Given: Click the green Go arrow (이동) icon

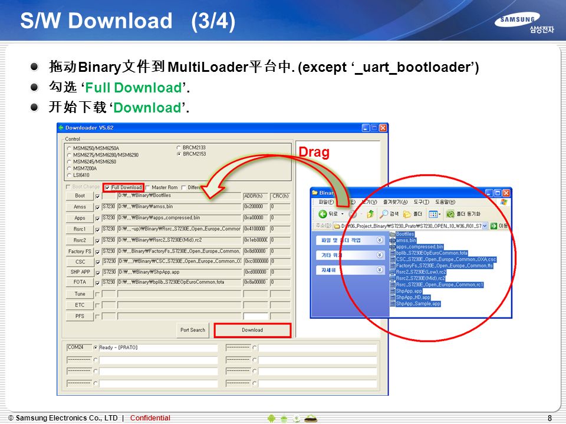Looking at the screenshot, I should (x=494, y=226).
